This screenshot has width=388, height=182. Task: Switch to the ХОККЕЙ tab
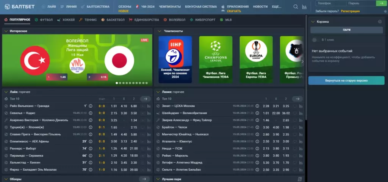66,20
